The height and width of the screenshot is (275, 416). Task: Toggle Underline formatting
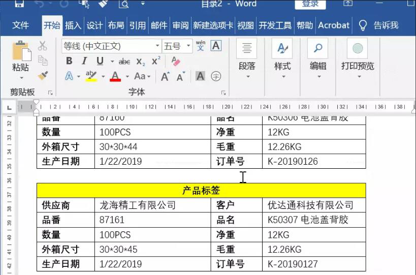tap(100, 61)
